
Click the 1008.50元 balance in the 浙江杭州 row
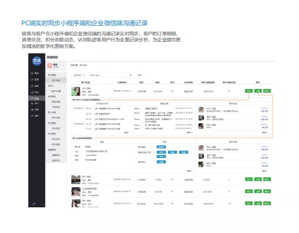[x=158, y=204]
